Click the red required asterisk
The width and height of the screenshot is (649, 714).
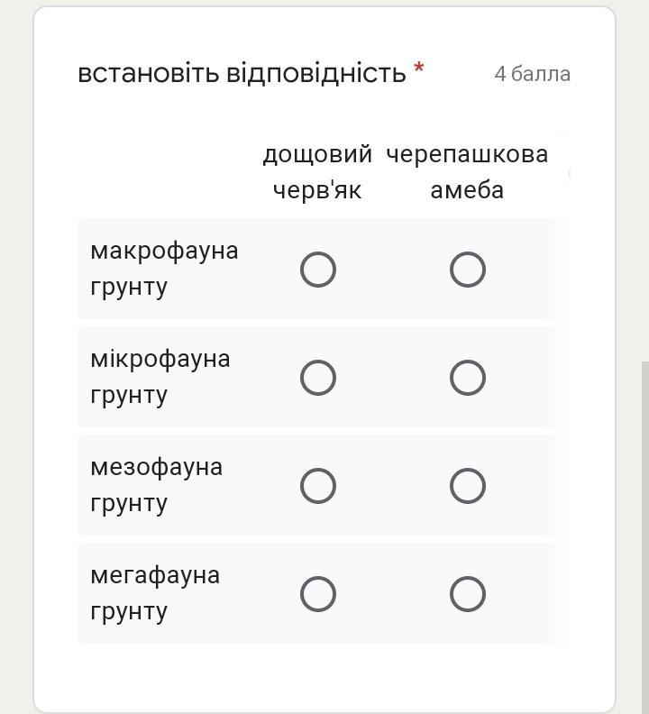click(419, 69)
